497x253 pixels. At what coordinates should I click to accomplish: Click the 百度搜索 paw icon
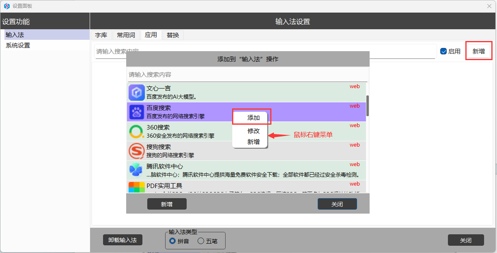pos(137,112)
